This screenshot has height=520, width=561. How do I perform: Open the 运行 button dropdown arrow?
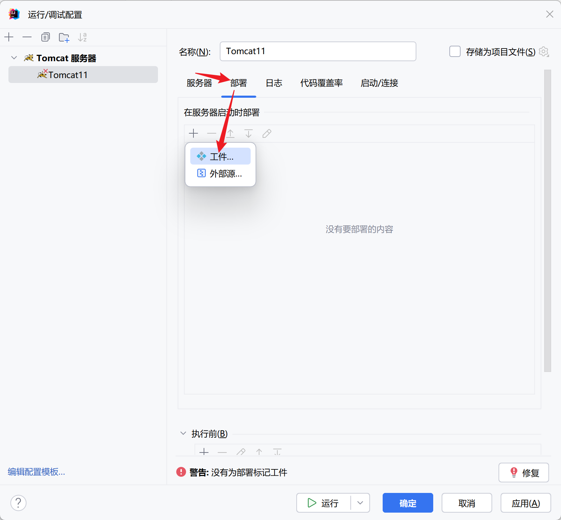pos(360,503)
